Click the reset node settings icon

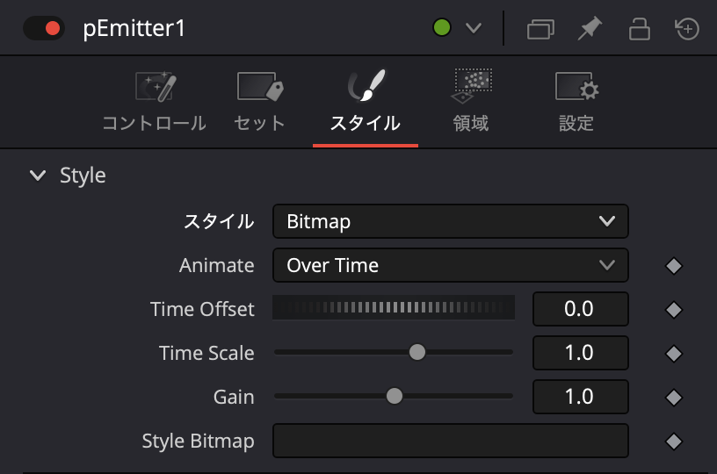click(687, 29)
